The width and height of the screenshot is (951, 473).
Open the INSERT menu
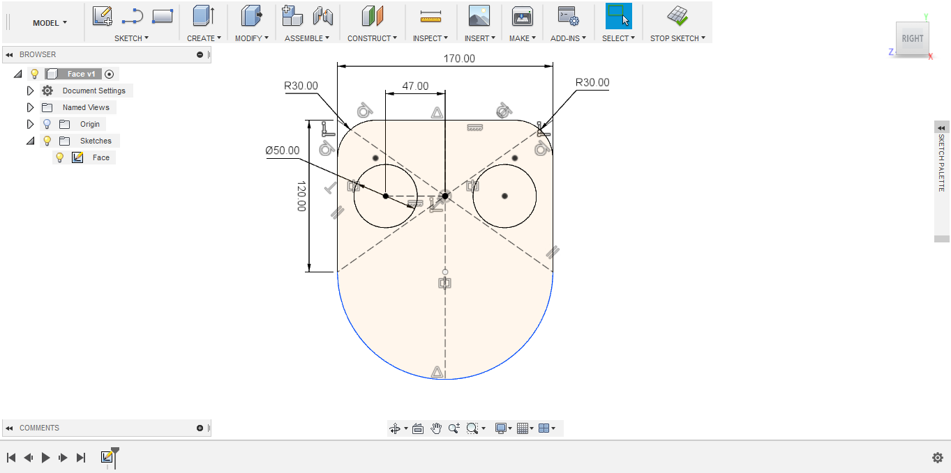(x=480, y=38)
